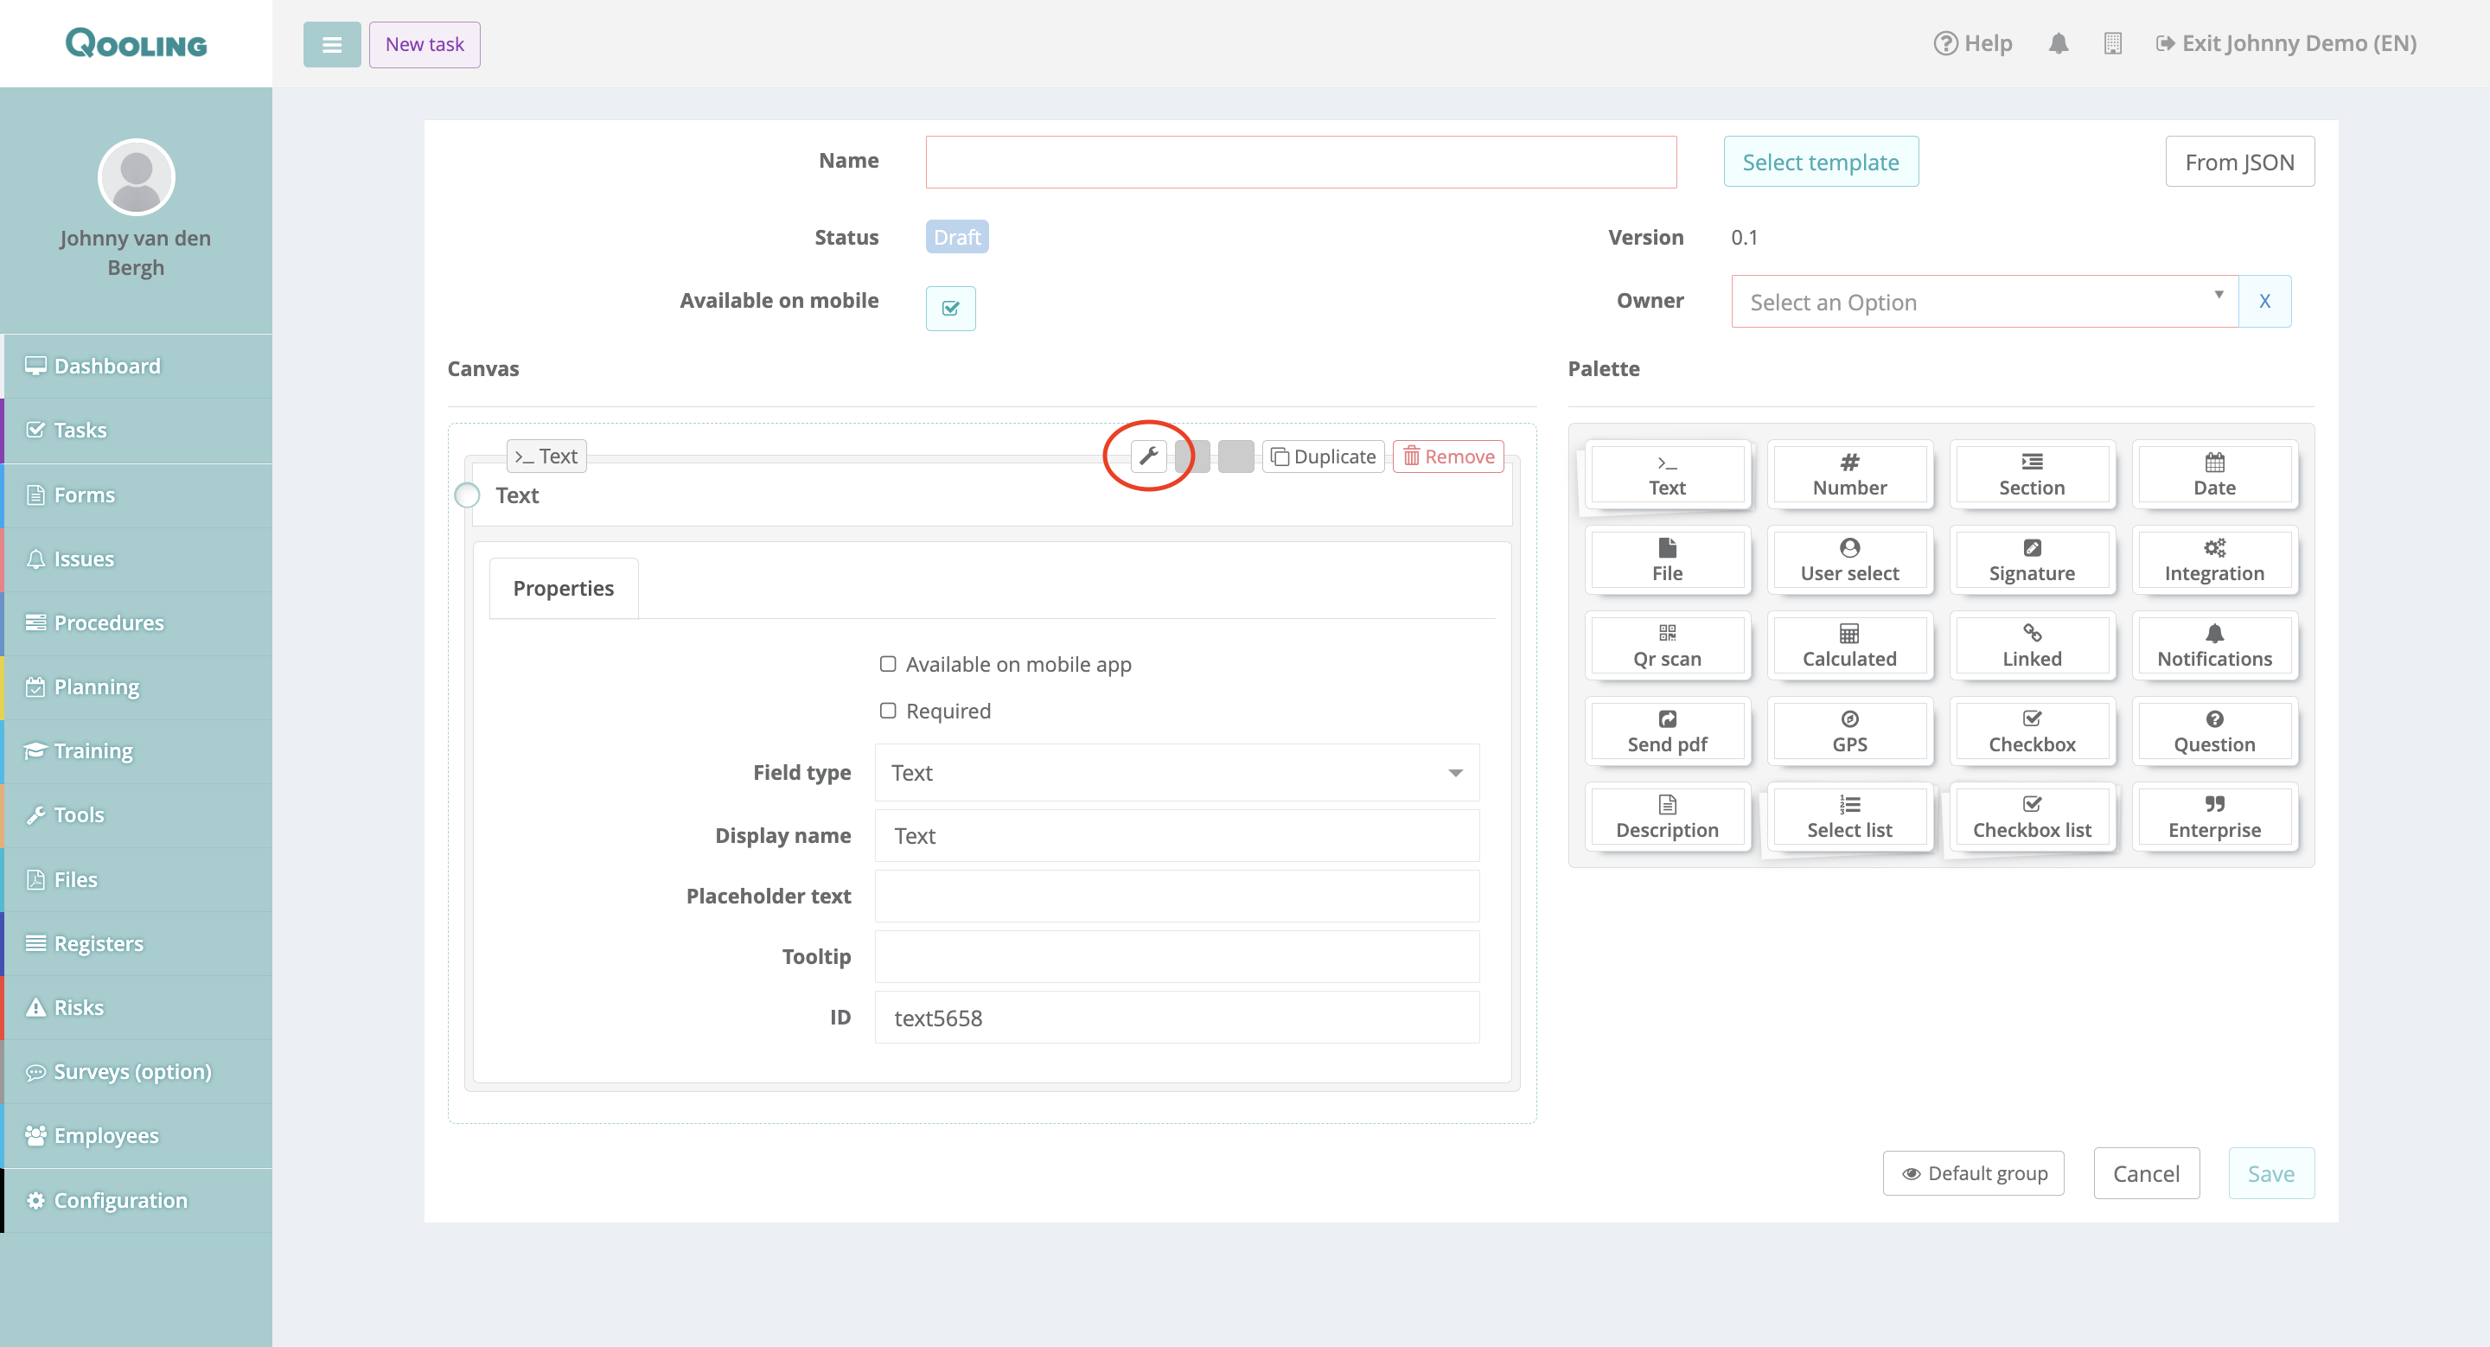The width and height of the screenshot is (2490, 1347).
Task: Add Integration element from palette
Action: click(x=2213, y=560)
